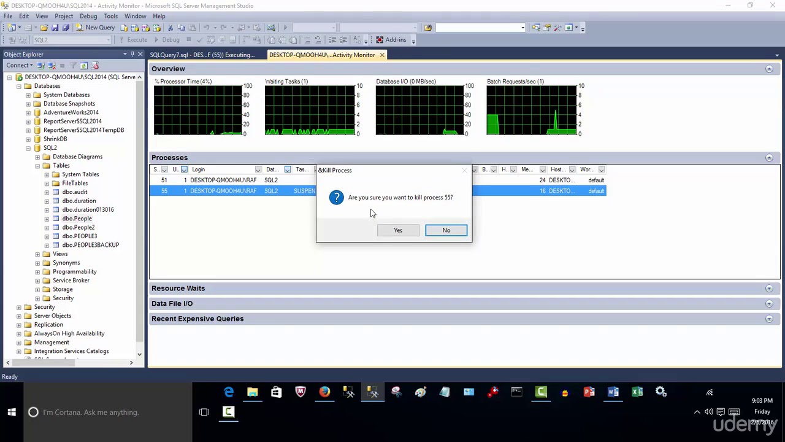Close the Object Explorer panel
This screenshot has width=785, height=442.
140,54
